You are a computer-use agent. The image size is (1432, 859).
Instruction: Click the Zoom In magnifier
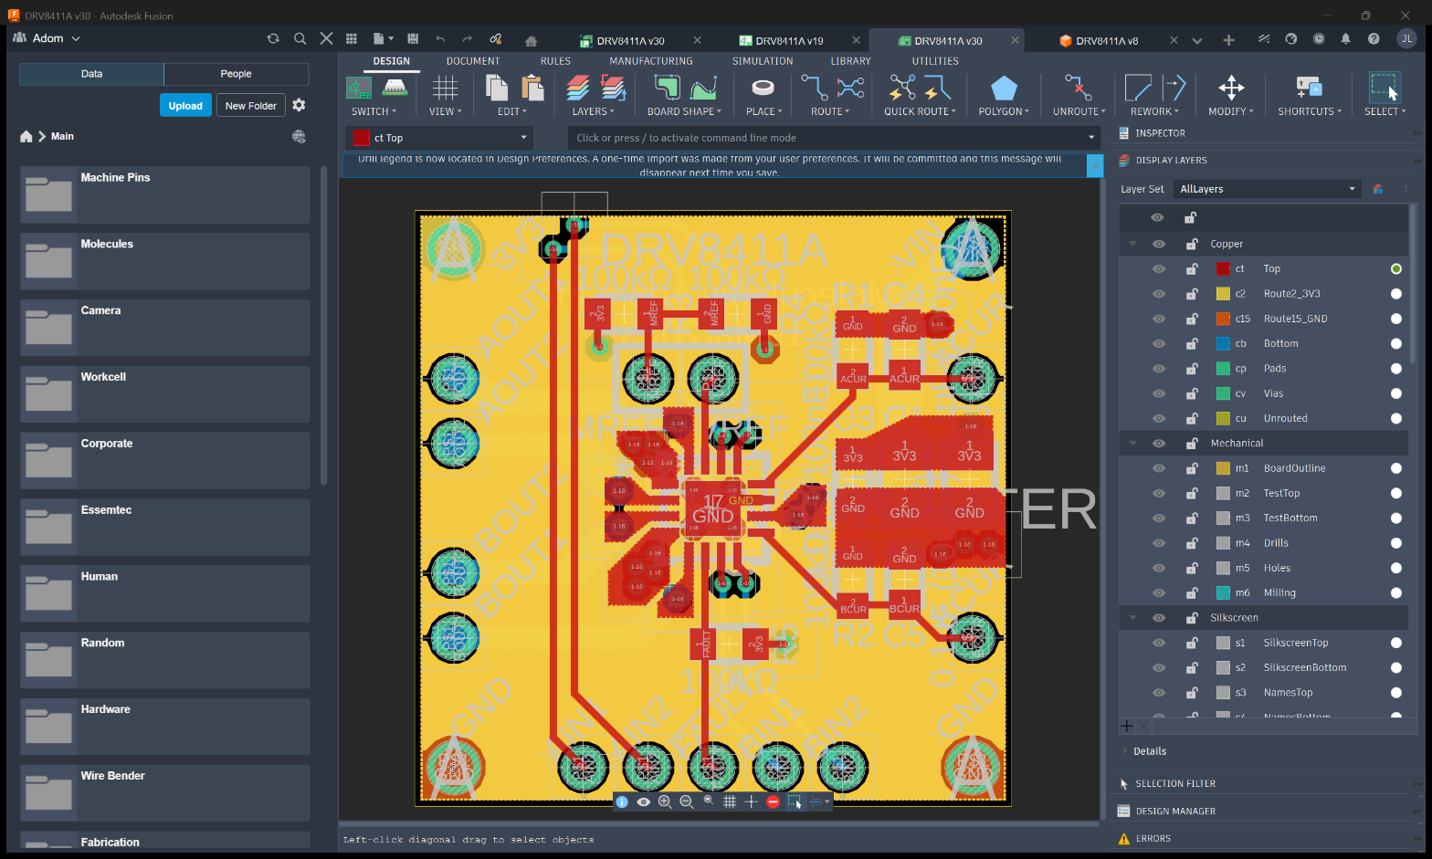pyautogui.click(x=665, y=801)
